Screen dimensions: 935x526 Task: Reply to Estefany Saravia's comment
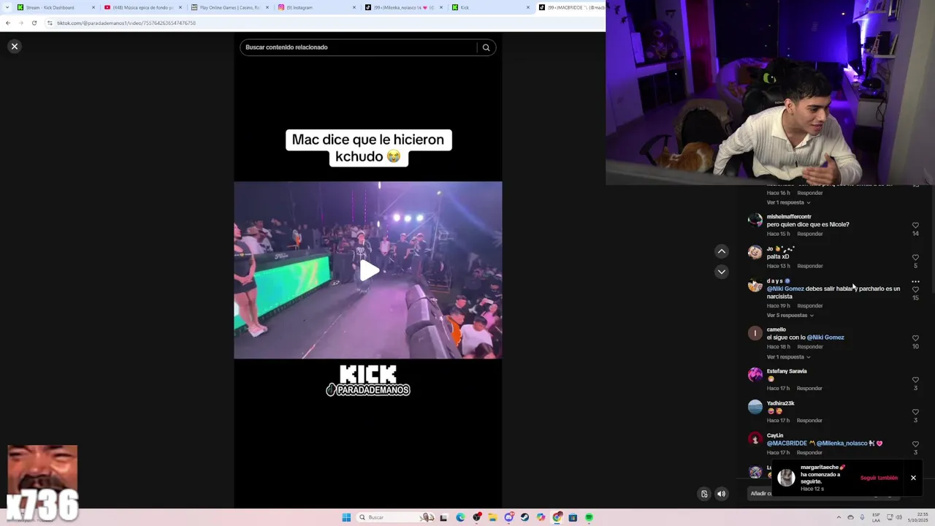tap(809, 389)
